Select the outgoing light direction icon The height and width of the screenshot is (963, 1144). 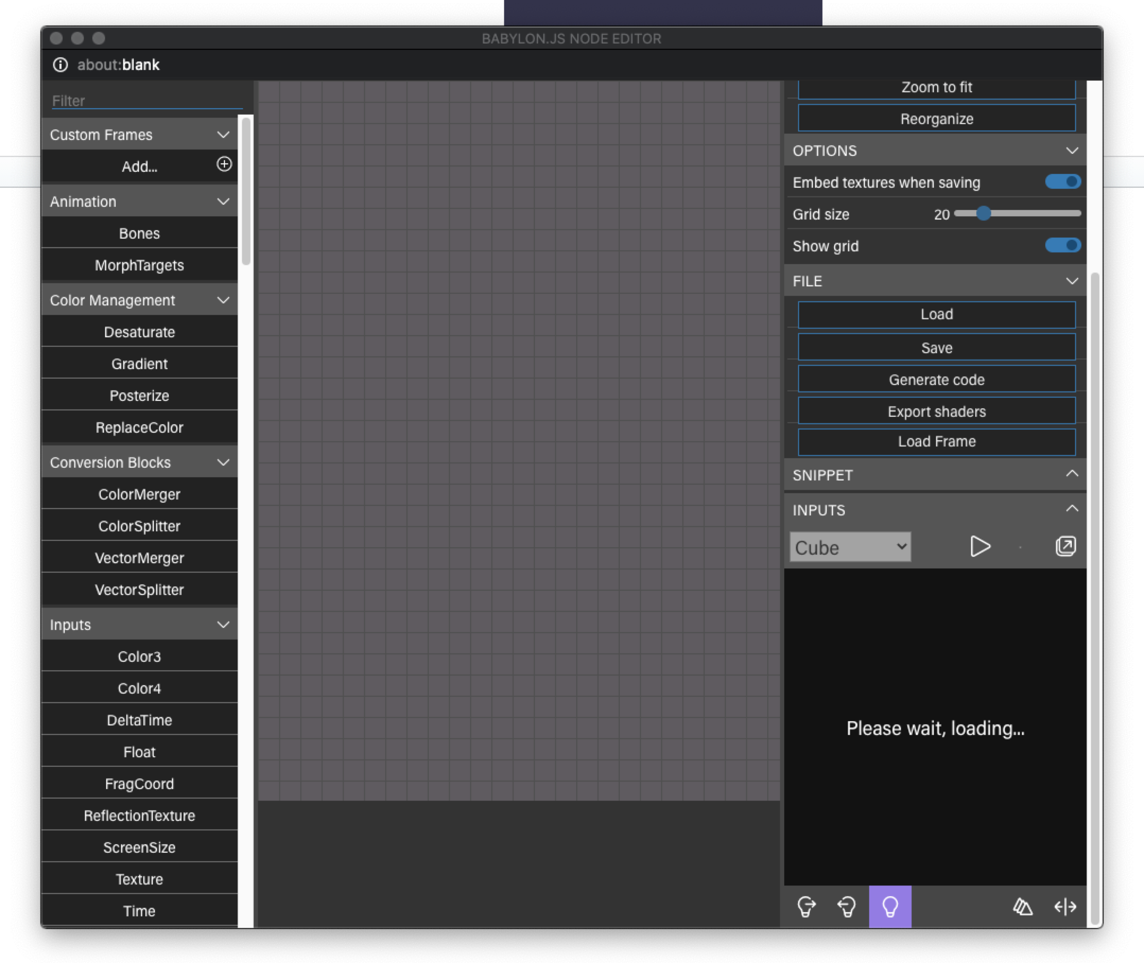[807, 907]
